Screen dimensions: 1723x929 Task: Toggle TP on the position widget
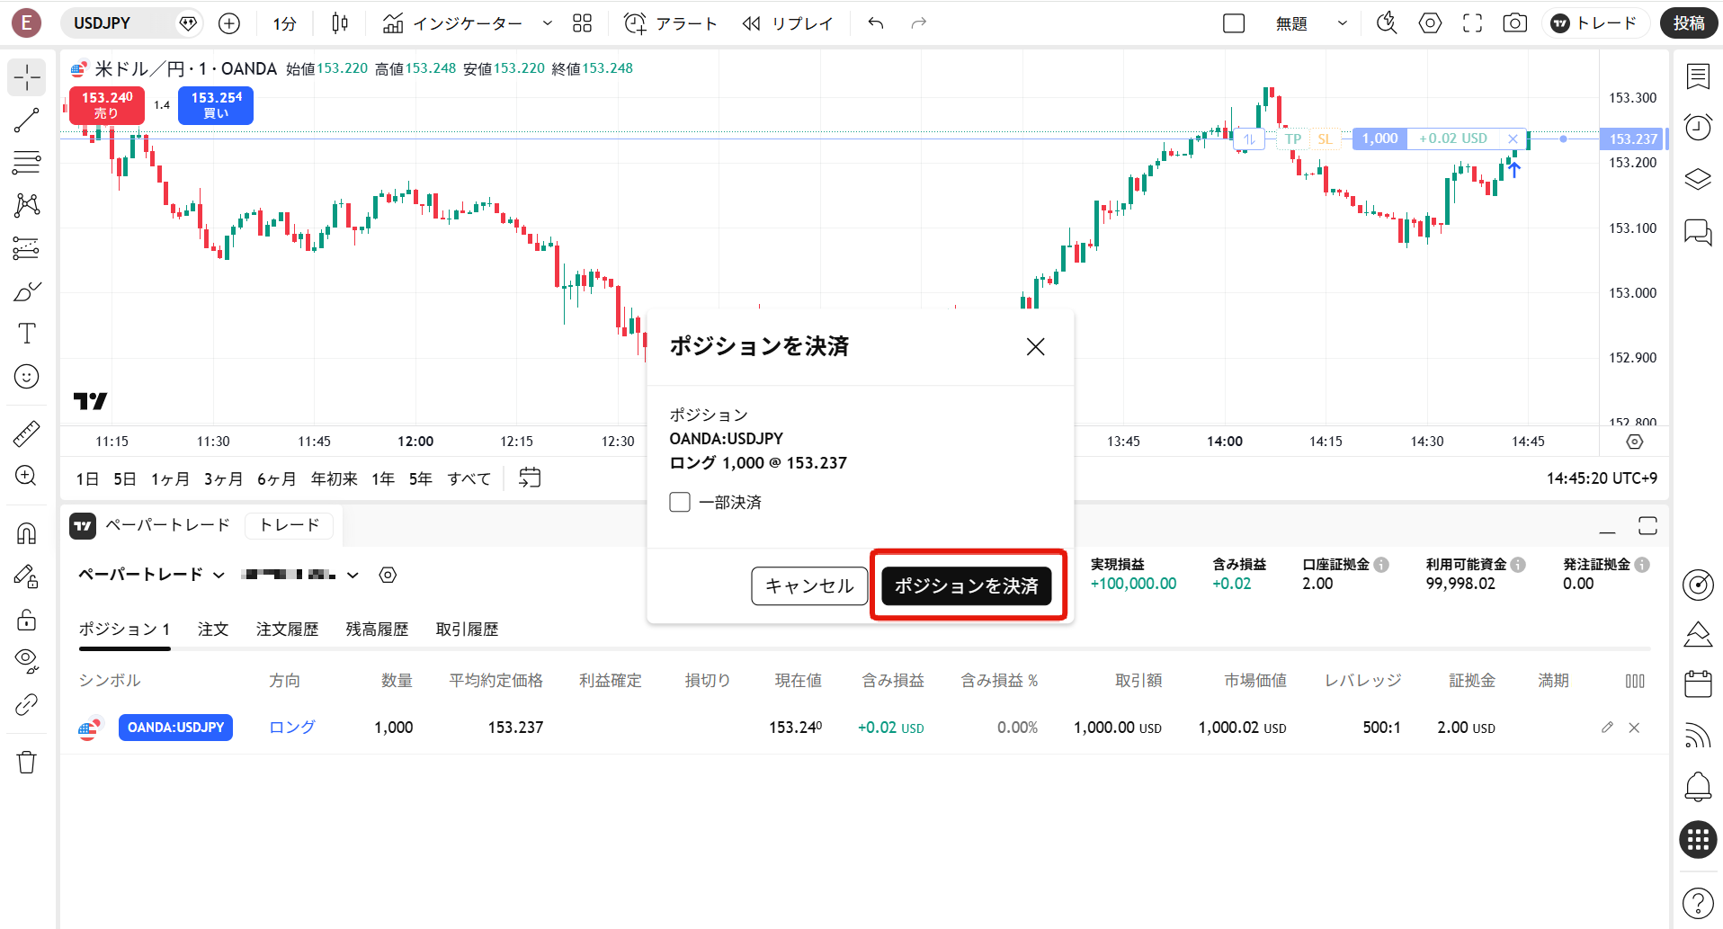coord(1292,138)
